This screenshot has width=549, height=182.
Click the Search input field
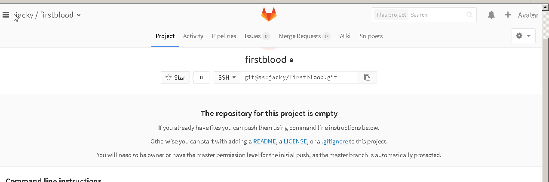click(436, 15)
